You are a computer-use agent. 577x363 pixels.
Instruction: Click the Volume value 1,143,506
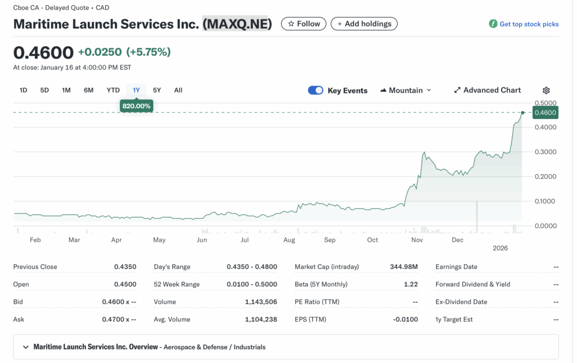coord(261,302)
